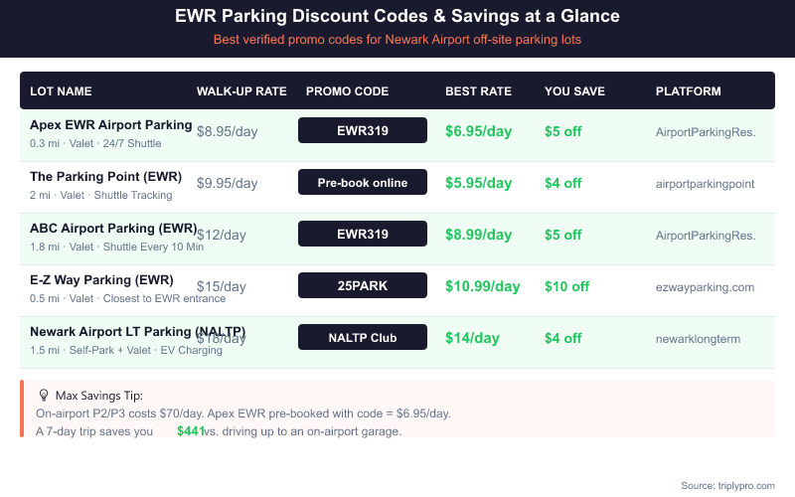
Task: Click the NALTP Club promo button
Action: tap(363, 338)
